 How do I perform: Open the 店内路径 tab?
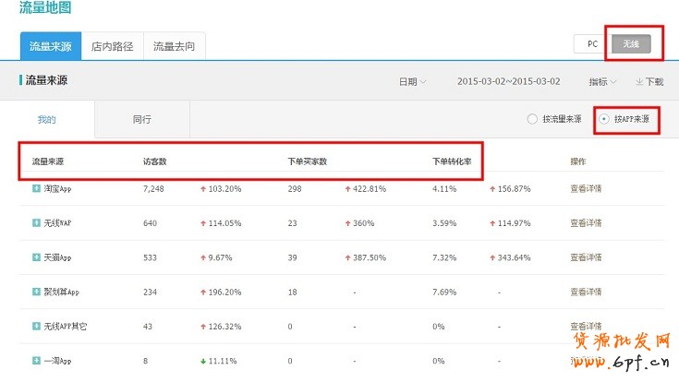(112, 45)
